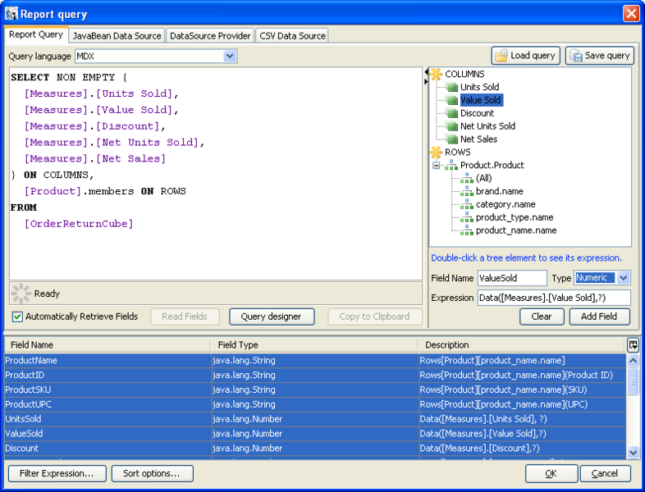645x492 pixels.
Task: Open the Query designer
Action: [x=272, y=317]
